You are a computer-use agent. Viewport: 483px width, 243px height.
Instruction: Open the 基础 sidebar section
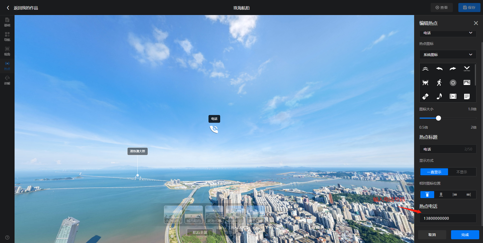7,22
